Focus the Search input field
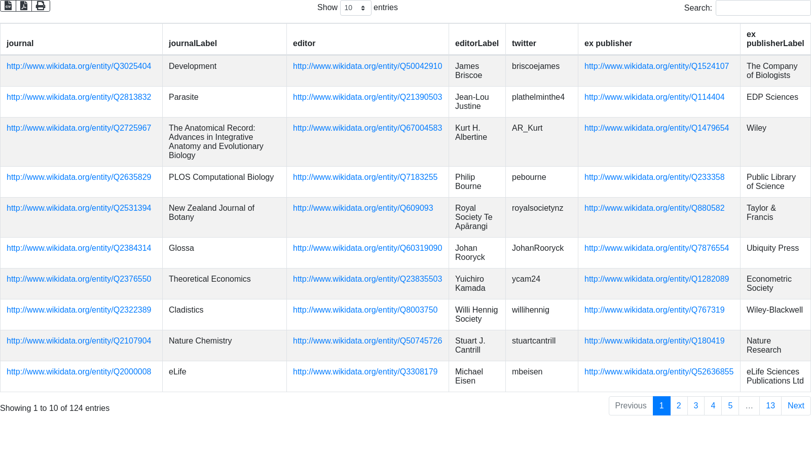This screenshot has width=811, height=456. (762, 8)
